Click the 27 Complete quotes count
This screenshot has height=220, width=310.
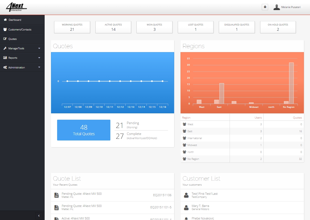pyautogui.click(x=120, y=136)
